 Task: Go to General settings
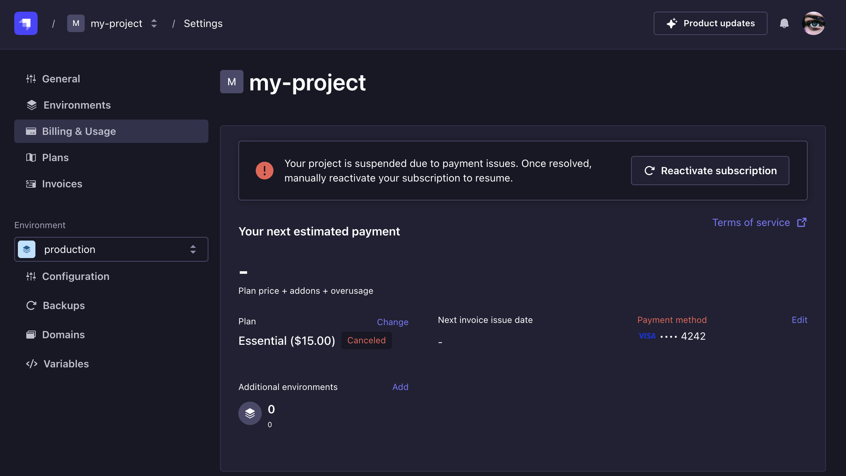61,79
